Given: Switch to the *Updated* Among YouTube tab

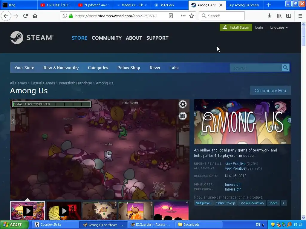Looking at the screenshot, I should click(94, 5).
